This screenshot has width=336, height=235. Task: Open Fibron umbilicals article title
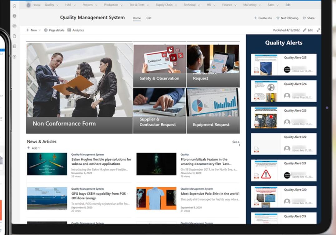206,162
